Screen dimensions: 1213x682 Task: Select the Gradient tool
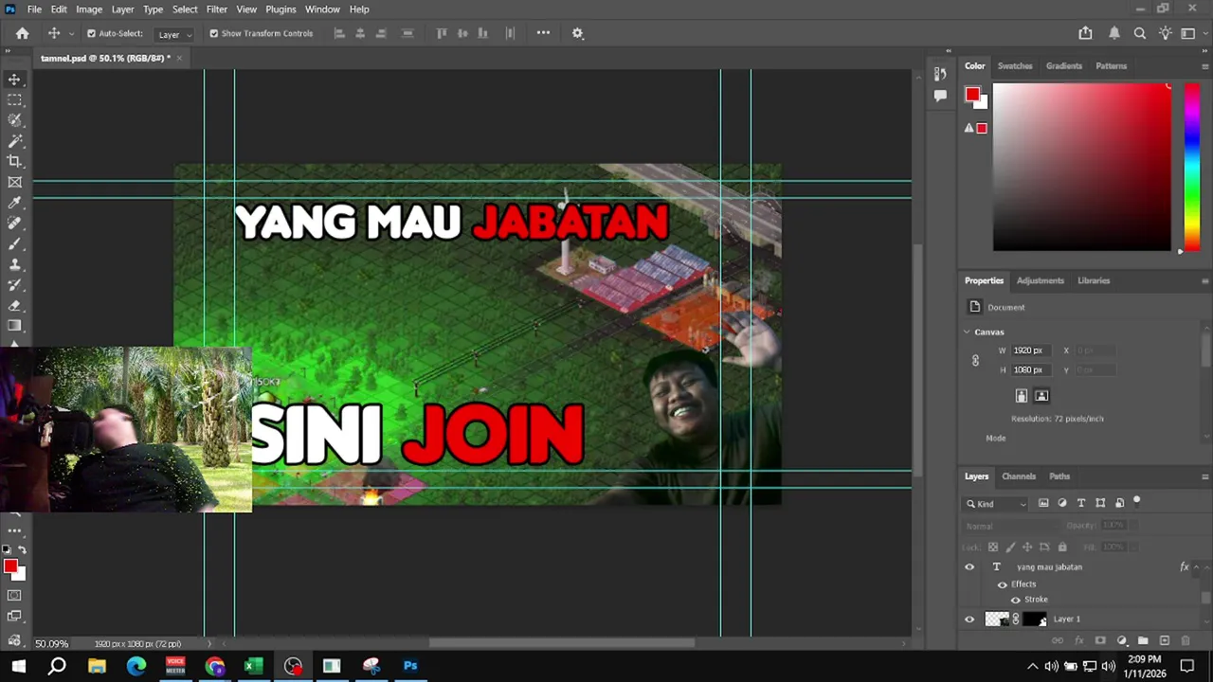coord(14,326)
